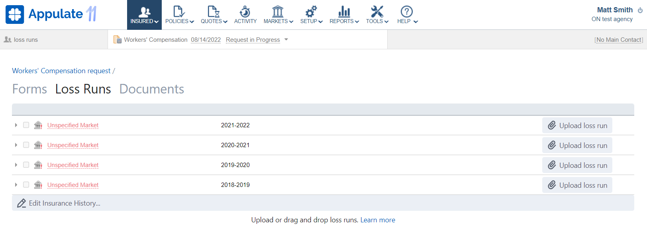The width and height of the screenshot is (647, 243).
Task: Switch to the Forms tab
Action: (x=29, y=89)
